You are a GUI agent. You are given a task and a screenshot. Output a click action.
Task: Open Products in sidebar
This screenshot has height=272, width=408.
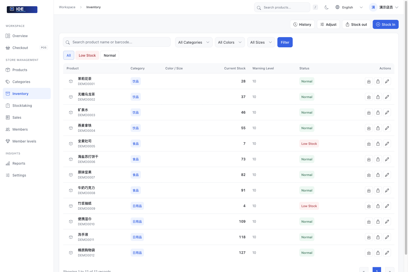point(27,70)
